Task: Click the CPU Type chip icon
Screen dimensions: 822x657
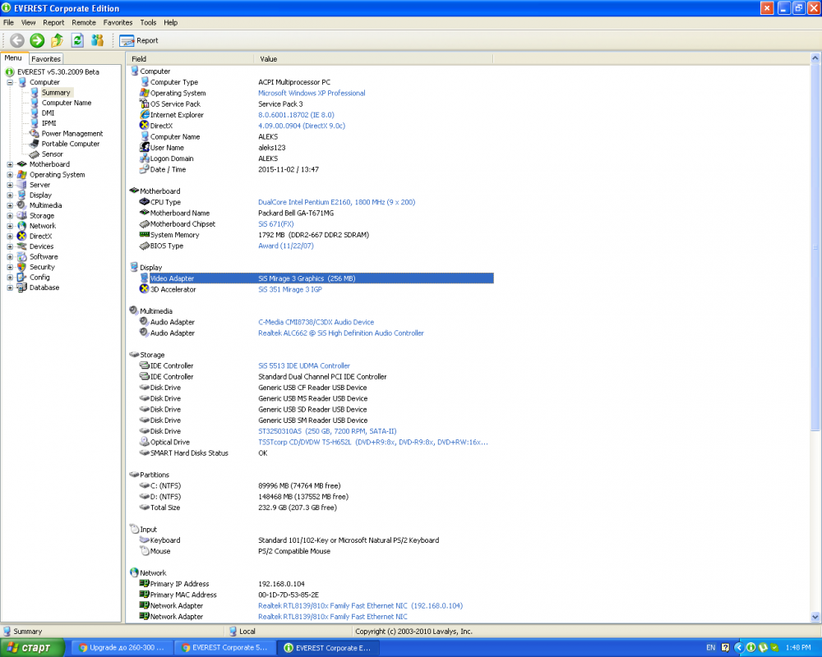Action: [x=144, y=202]
